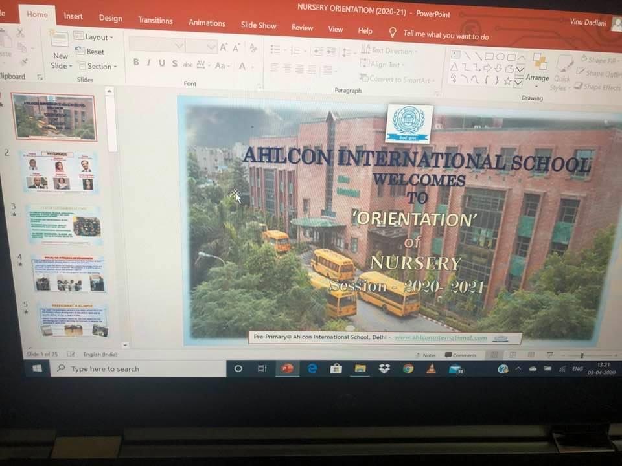Open the Review tab

point(303,27)
